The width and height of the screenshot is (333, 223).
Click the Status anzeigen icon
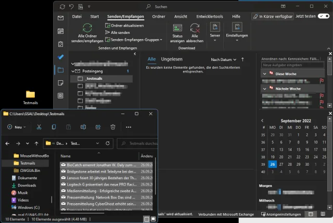[178, 28]
